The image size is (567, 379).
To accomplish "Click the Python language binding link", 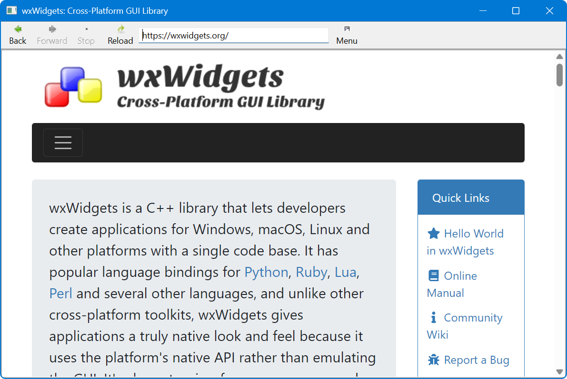I will (266, 272).
